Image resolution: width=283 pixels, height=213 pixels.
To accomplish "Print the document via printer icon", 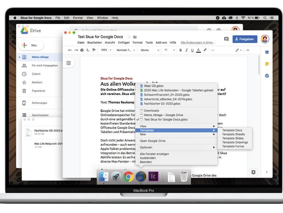I will tap(82, 50).
